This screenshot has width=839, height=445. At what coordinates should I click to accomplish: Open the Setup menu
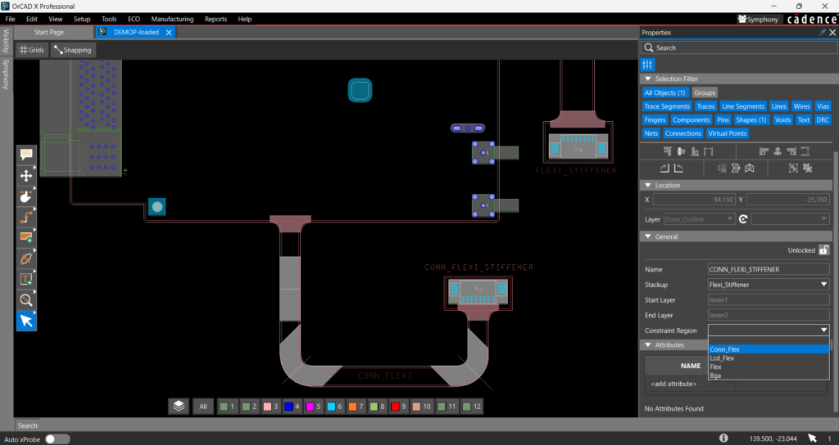coord(82,20)
